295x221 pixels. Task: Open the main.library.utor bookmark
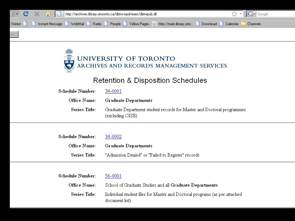tap(172, 24)
